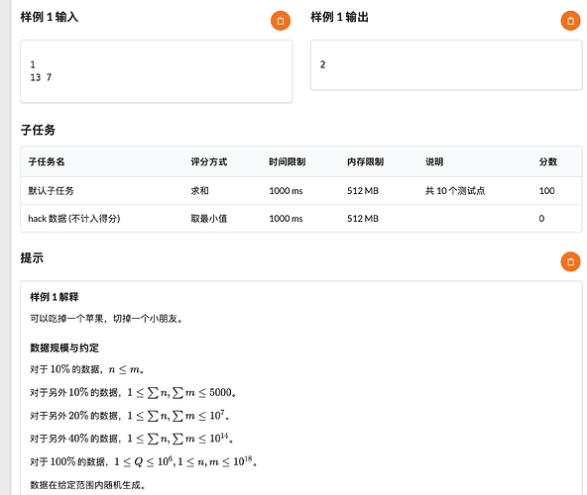The width and height of the screenshot is (587, 495).
Task: Click inside the sample 1 input box
Action: coord(156,71)
